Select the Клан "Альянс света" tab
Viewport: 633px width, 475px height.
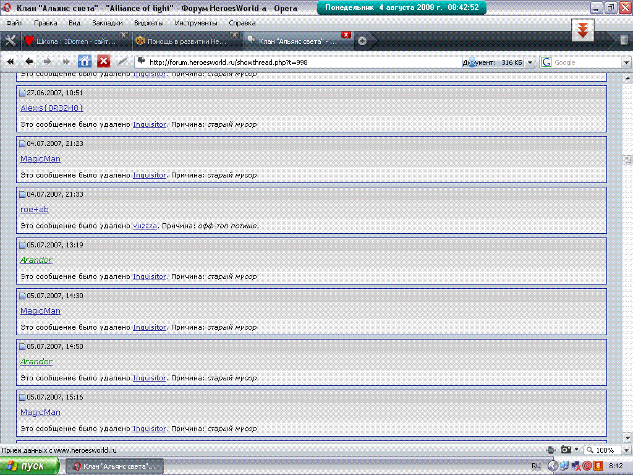tap(297, 41)
